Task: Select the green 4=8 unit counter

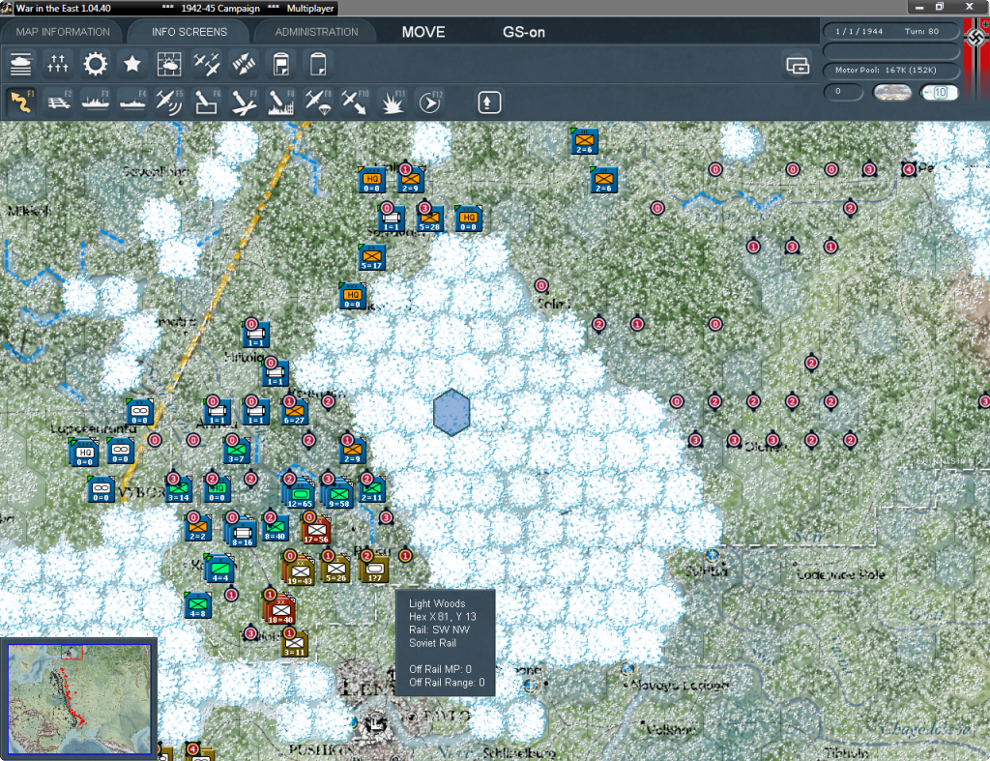Action: pos(197,605)
